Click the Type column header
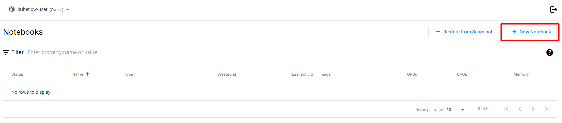Screen dimensions: 562x123 [x=129, y=74]
